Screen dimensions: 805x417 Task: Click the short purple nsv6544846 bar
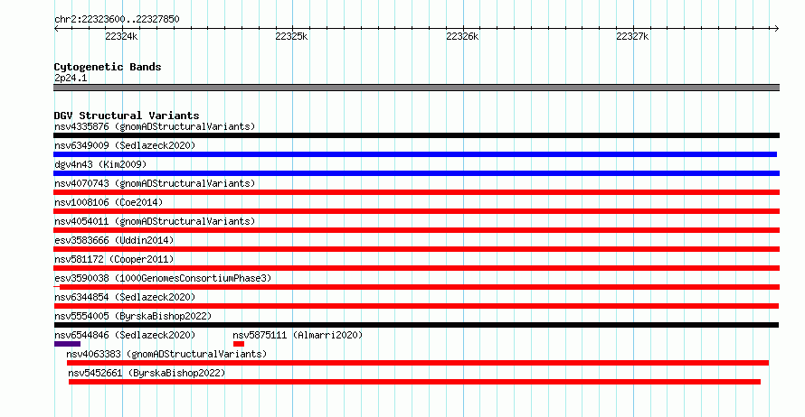pos(67,344)
